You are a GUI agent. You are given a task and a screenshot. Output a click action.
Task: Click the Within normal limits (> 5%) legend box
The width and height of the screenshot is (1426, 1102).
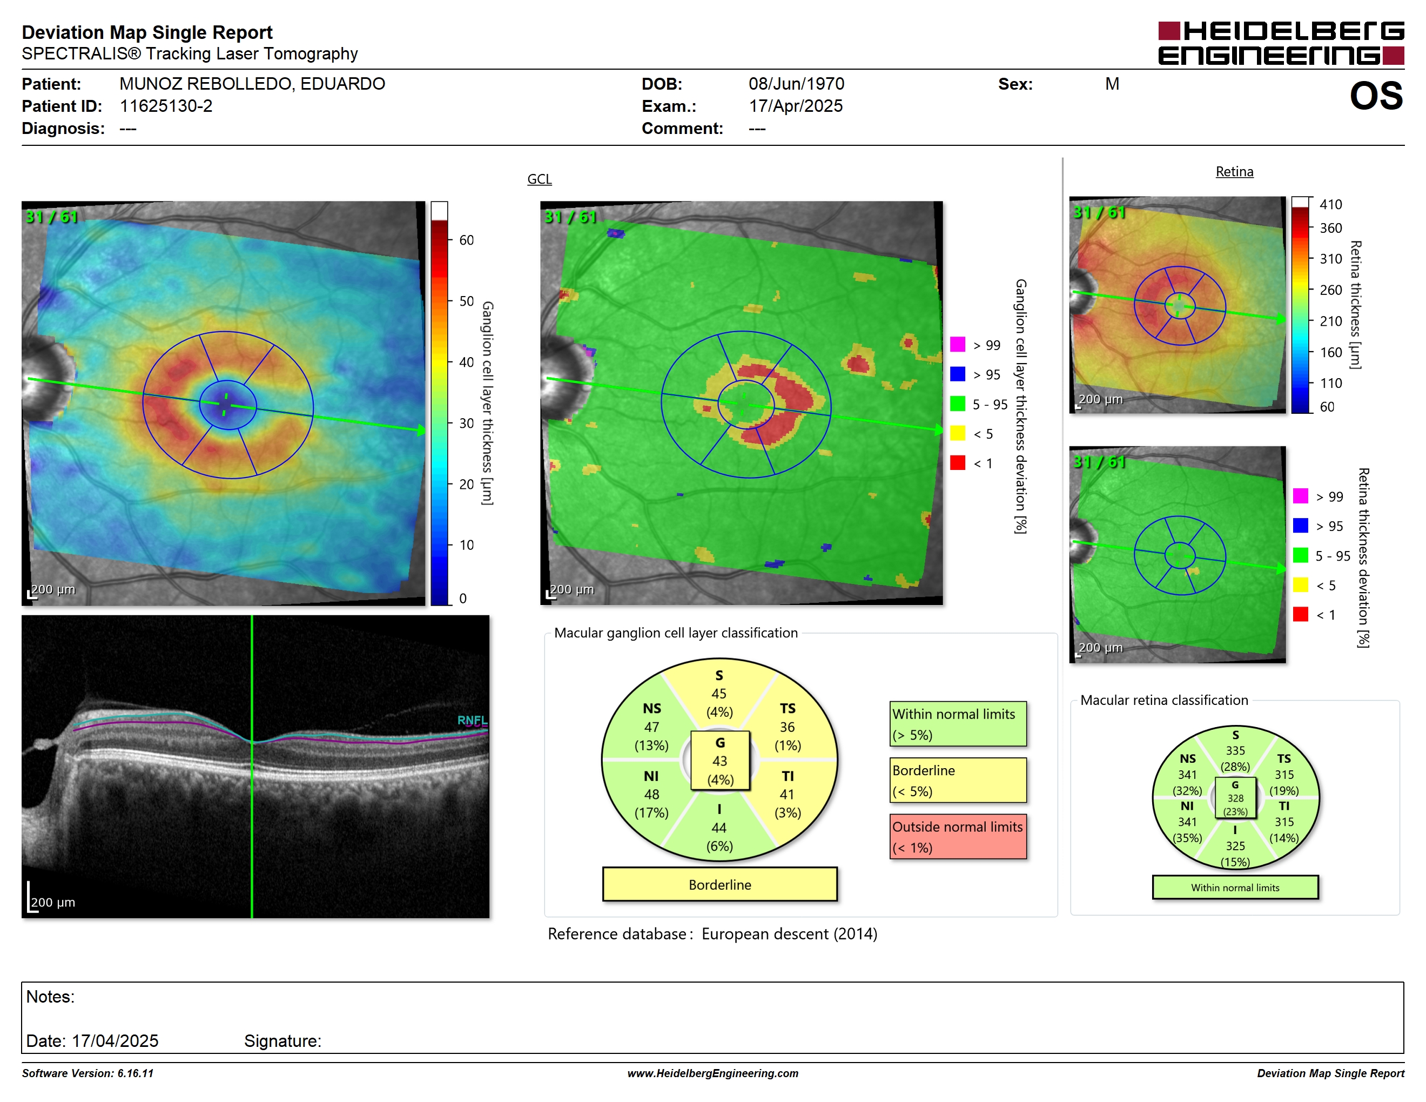(958, 724)
